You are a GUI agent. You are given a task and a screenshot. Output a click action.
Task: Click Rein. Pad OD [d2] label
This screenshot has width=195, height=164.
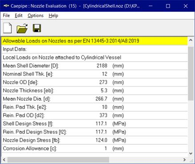point(24,115)
